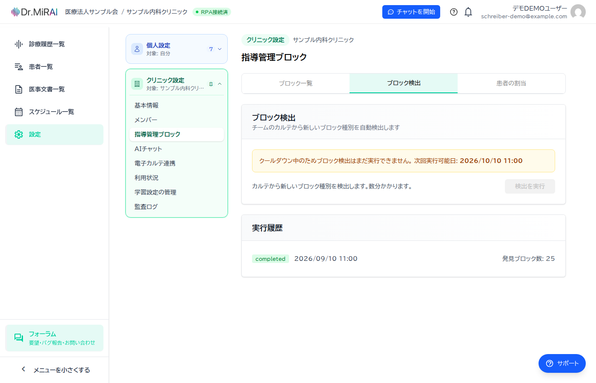Click the 発見ブロック数: 25 text
The height and width of the screenshot is (383, 596).
click(528, 259)
